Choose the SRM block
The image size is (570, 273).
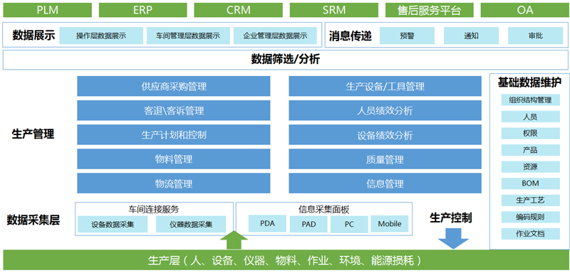click(333, 10)
